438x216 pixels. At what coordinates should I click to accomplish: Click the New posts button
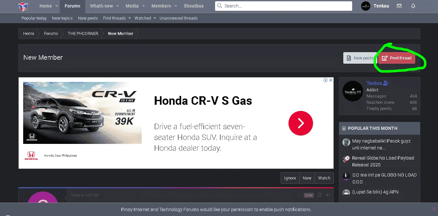(x=360, y=58)
